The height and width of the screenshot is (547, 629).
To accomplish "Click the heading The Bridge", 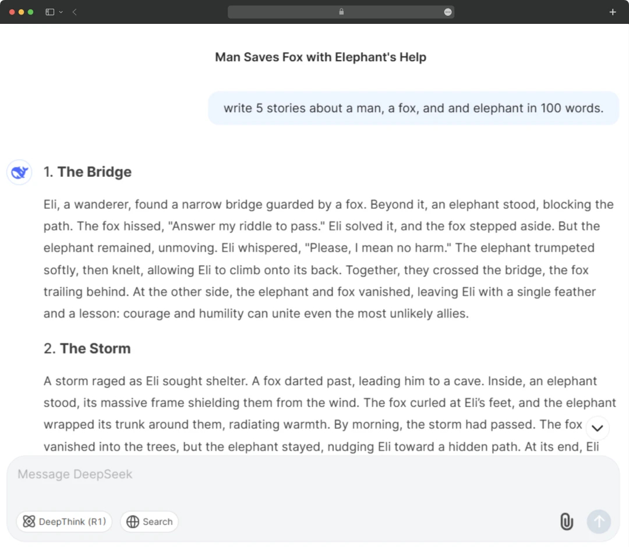I will tap(97, 172).
